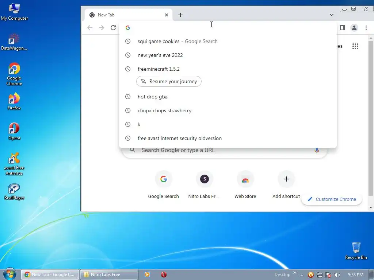Select suggestion squi game cookies
This screenshot has height=280, width=374.
[x=228, y=42]
